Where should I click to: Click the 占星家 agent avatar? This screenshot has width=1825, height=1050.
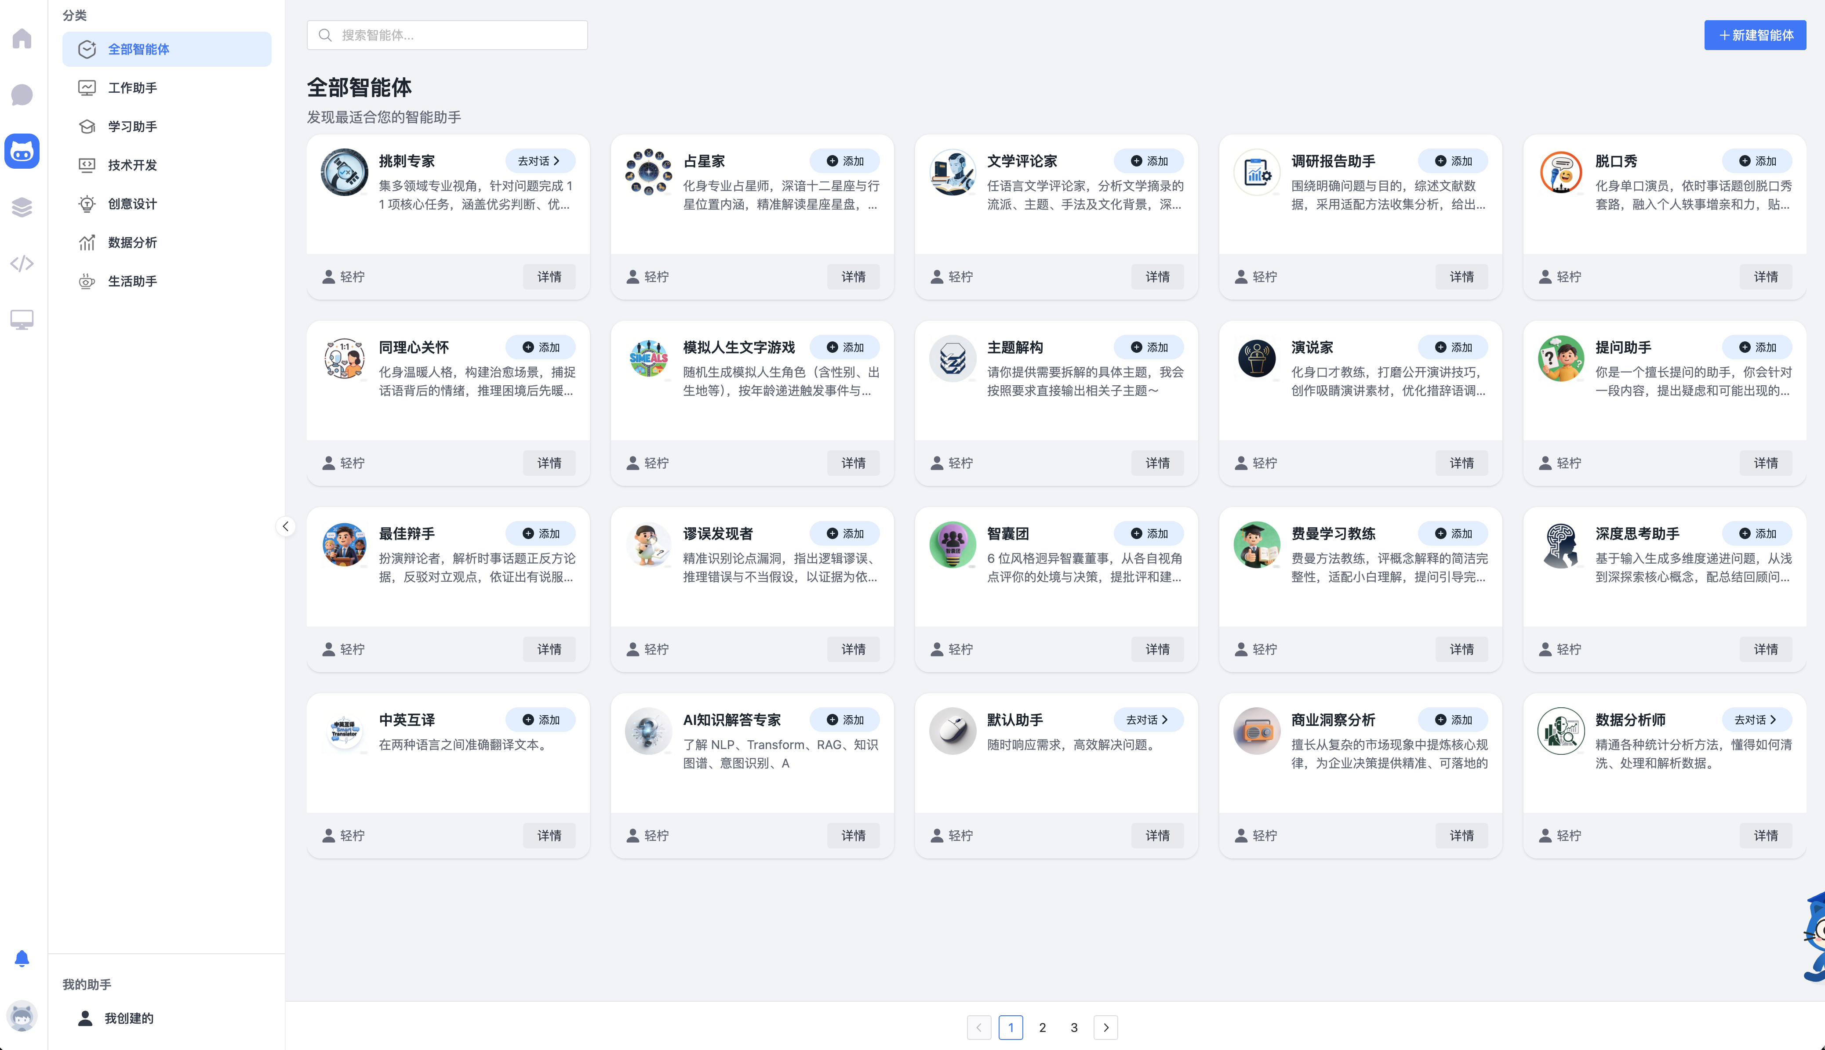(x=648, y=172)
